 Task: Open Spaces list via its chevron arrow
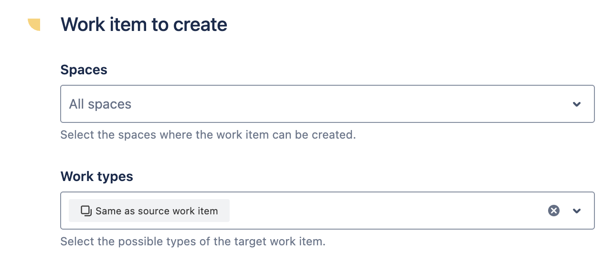pyautogui.click(x=577, y=104)
